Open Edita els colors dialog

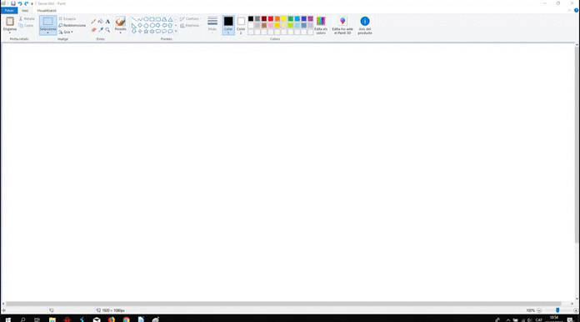pyautogui.click(x=321, y=25)
